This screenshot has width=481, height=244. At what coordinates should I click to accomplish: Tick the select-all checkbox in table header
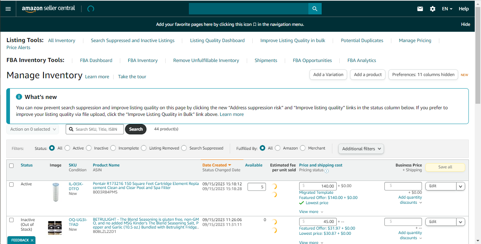pyautogui.click(x=11, y=166)
